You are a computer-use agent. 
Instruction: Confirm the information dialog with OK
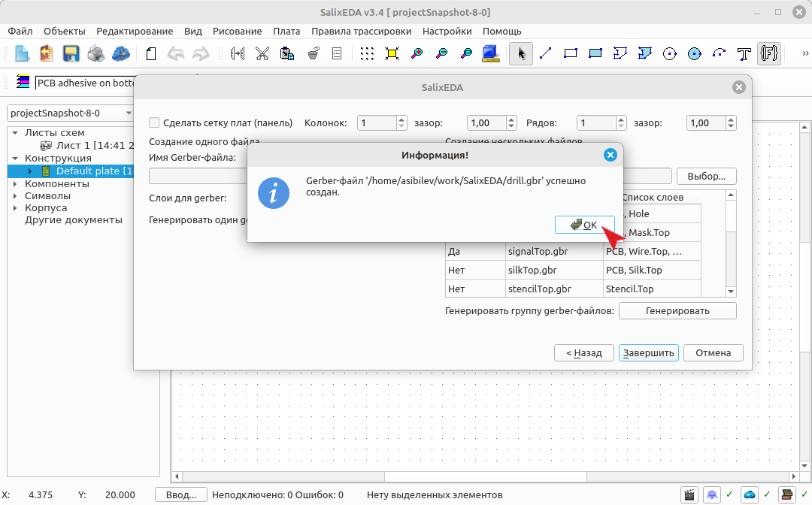tap(585, 225)
